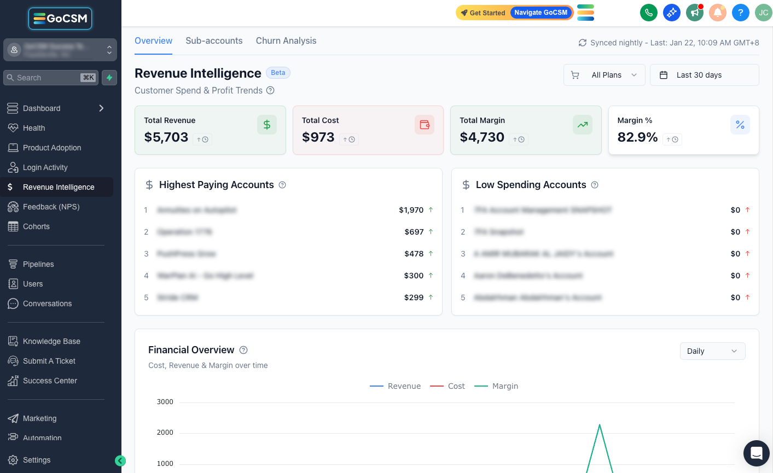
Task: Collapse the sidebar with the green arrow
Action: point(120,461)
